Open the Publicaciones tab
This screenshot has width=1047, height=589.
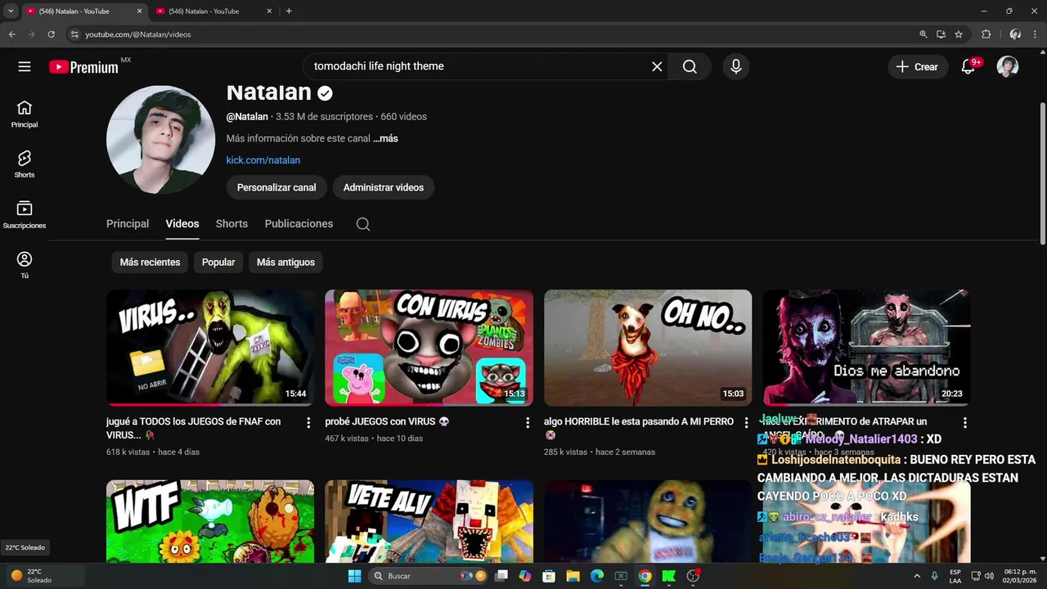coord(299,224)
